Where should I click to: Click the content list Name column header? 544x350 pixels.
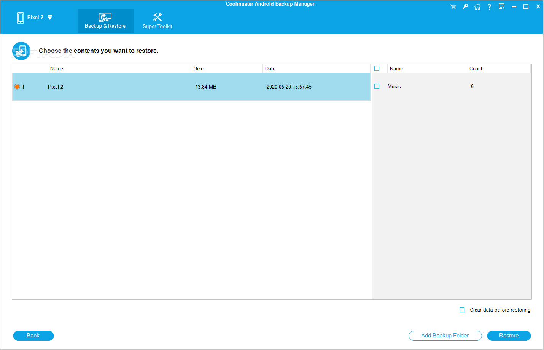pyautogui.click(x=427, y=68)
